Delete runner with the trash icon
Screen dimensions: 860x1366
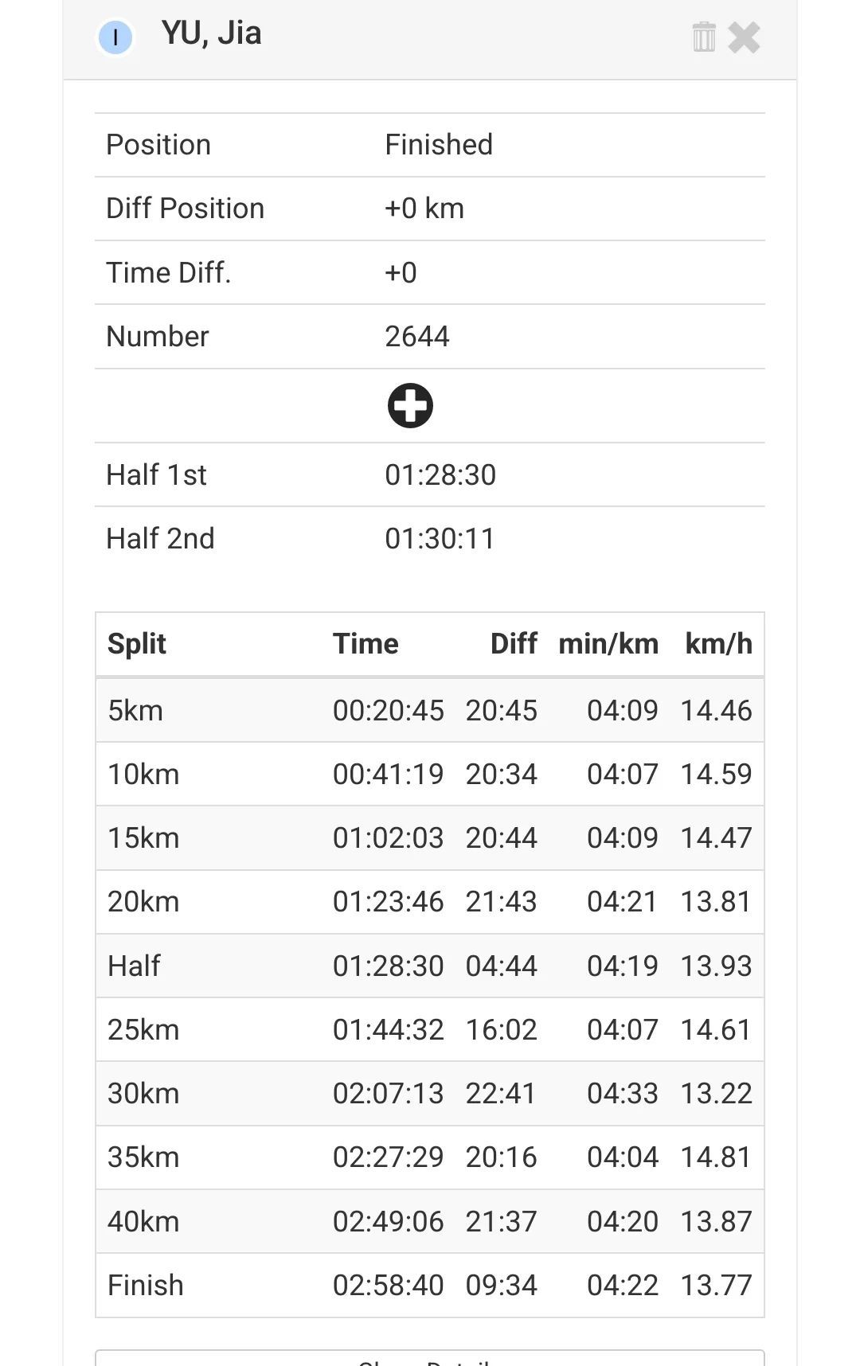point(704,37)
